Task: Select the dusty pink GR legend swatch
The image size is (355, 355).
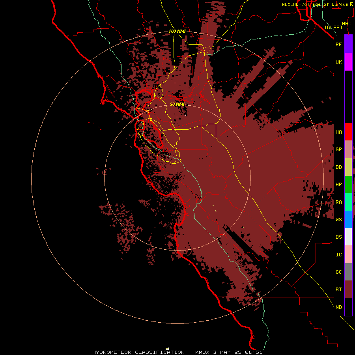Action: click(348, 149)
